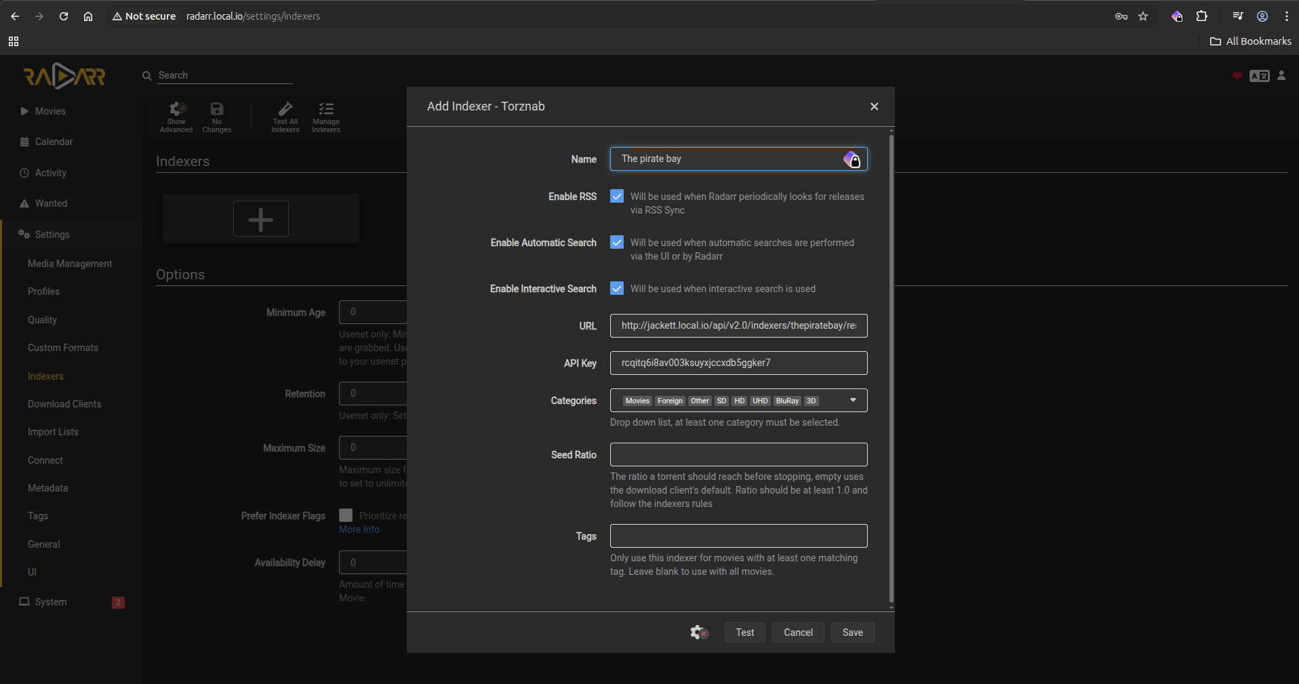1299x684 pixels.
Task: Toggle advanced settings gear in dialog footer
Action: click(699, 632)
